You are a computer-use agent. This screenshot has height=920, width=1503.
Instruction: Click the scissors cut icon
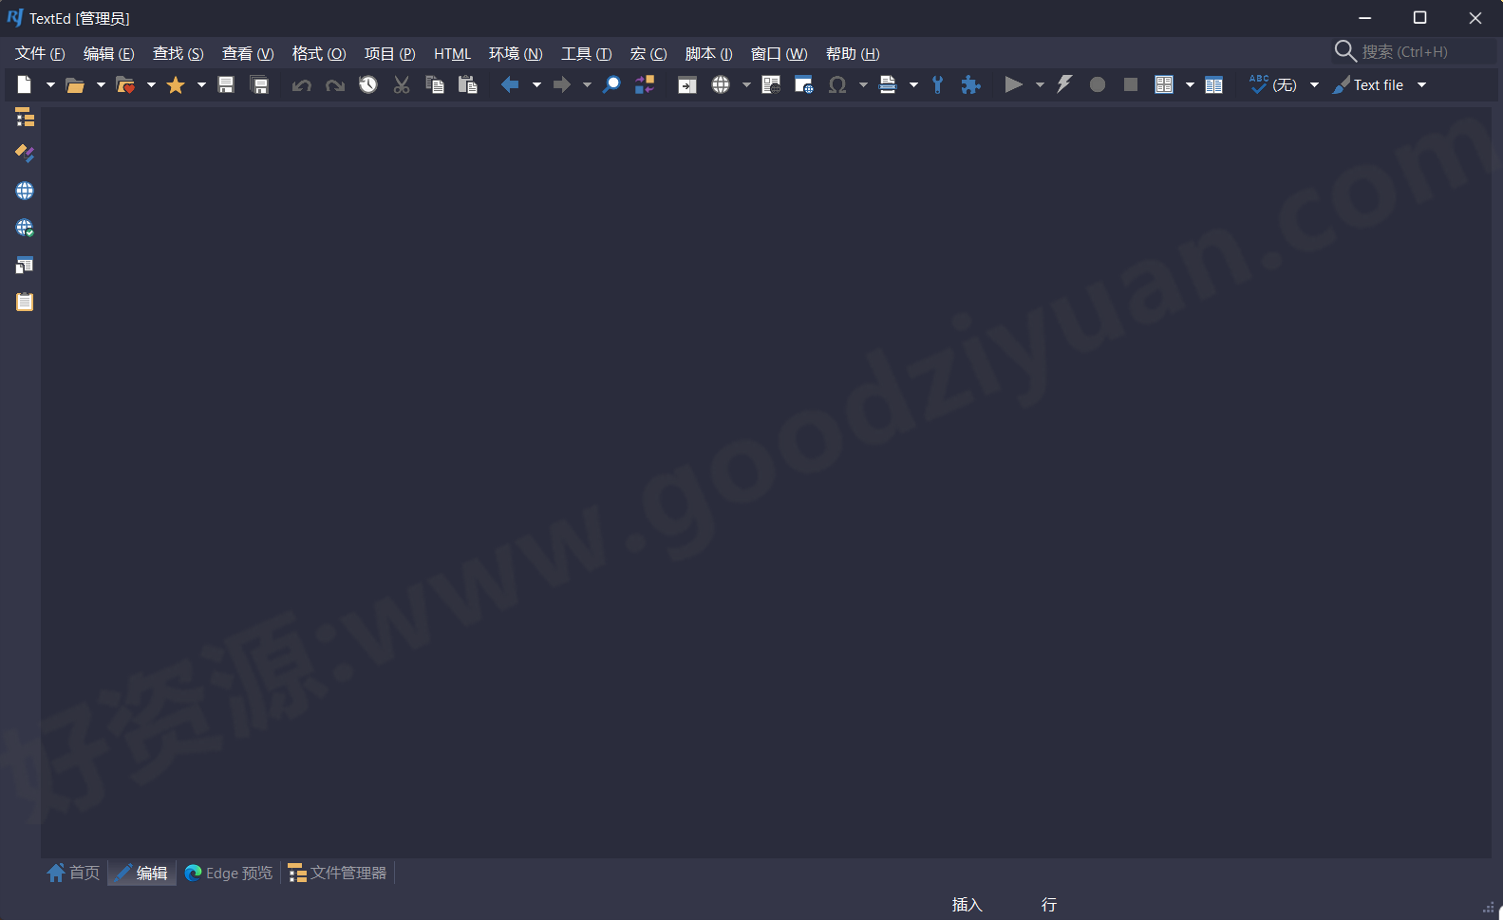coord(402,85)
